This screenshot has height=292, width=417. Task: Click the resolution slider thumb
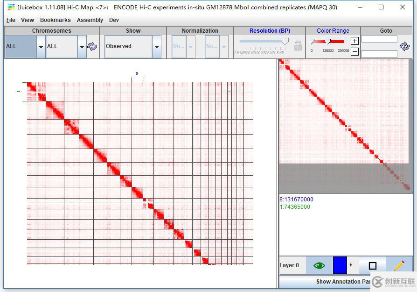point(285,41)
